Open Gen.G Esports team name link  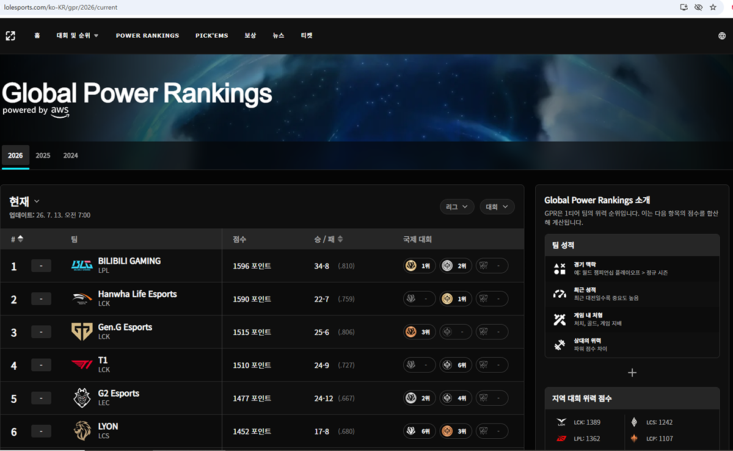125,327
